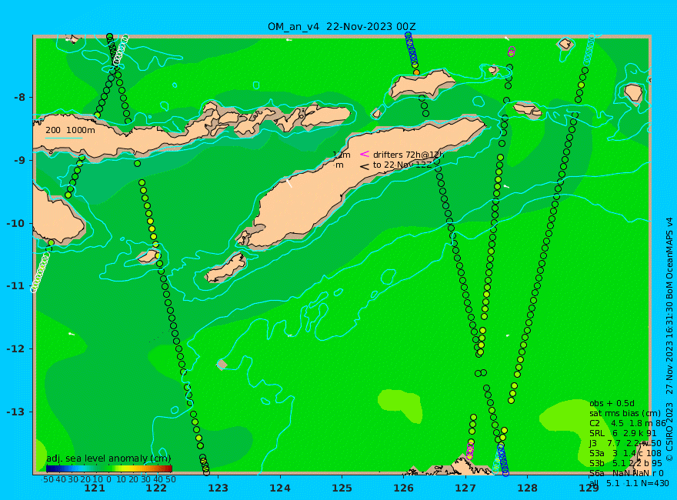The width and height of the screenshot is (677, 500).
Task: Click the cyan contour sample line under "200 1000m"
Action: (x=63, y=138)
